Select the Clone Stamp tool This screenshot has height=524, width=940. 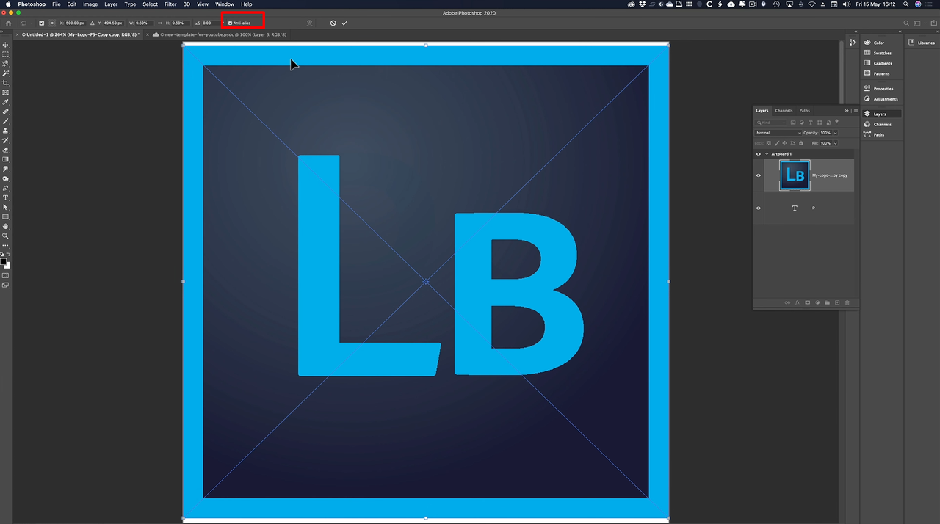coord(6,131)
